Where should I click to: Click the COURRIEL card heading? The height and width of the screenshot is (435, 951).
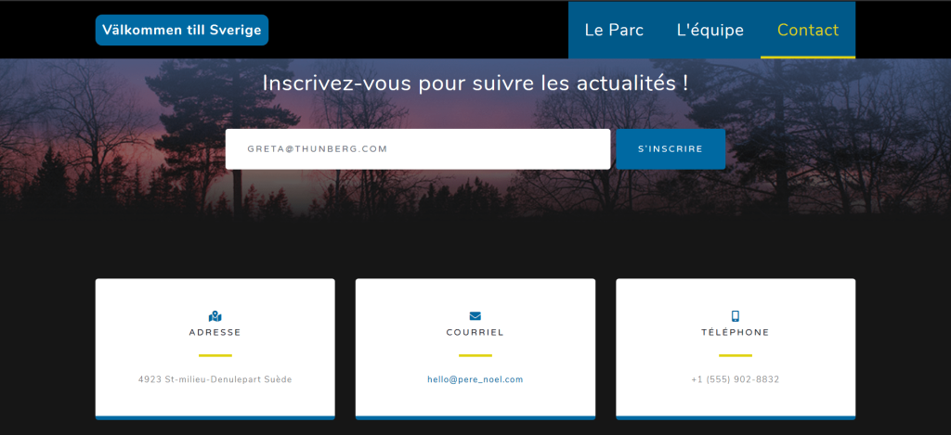pos(475,333)
